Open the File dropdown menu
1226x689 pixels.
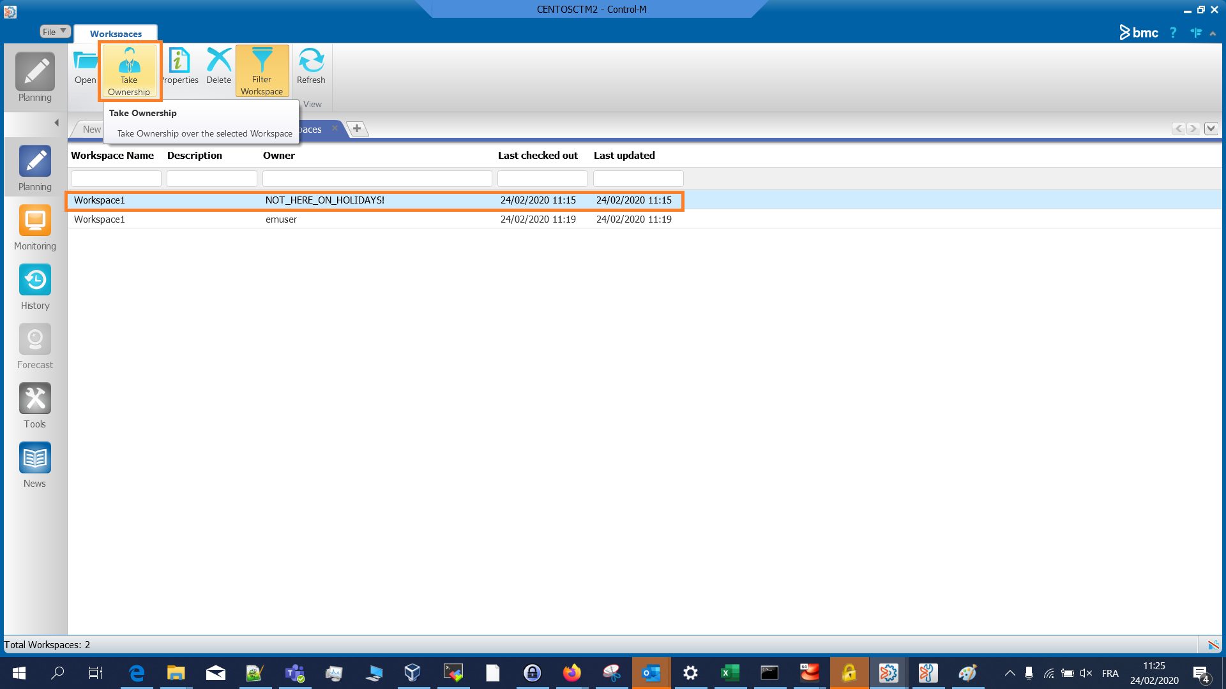55,32
